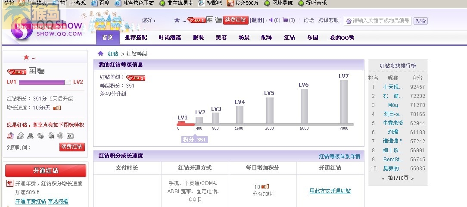This screenshot has width=467, height=207.
Task: Open the 搜影吧 bookmark
Action: (210, 3)
